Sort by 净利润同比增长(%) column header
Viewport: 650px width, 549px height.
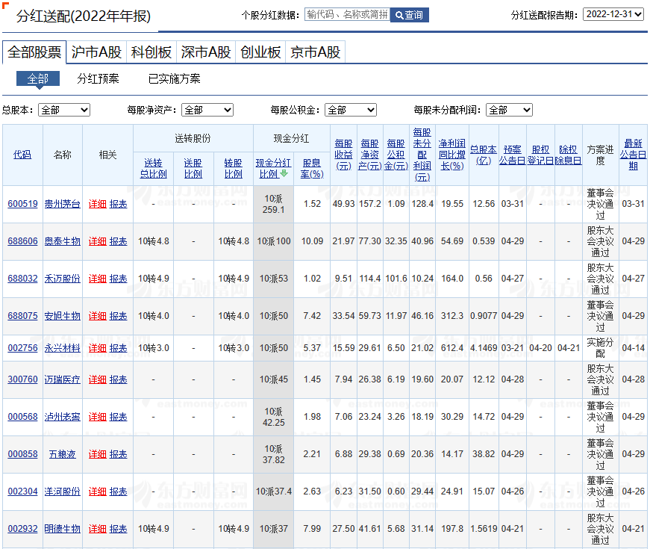[452, 155]
